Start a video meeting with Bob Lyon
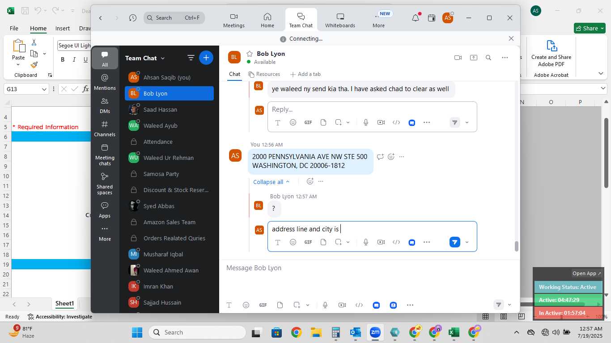This screenshot has width=611, height=343. click(458, 58)
